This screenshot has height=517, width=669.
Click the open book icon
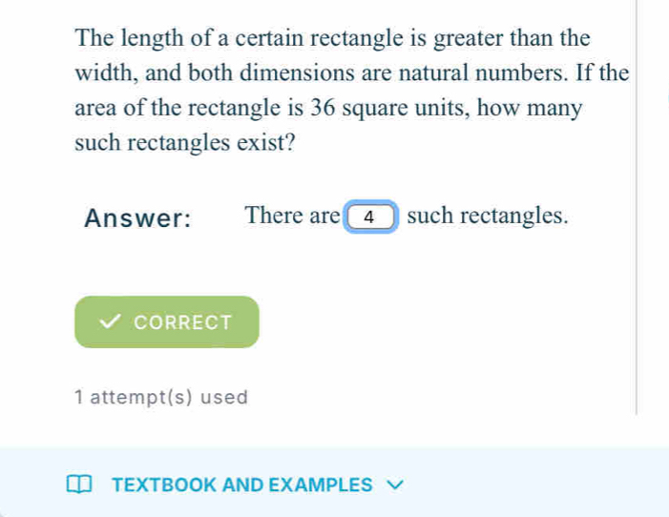tap(79, 485)
